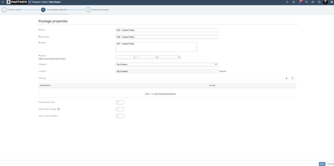The width and height of the screenshot is (334, 166).
Task: Go to step 1 Choose content
Action: point(4,10)
